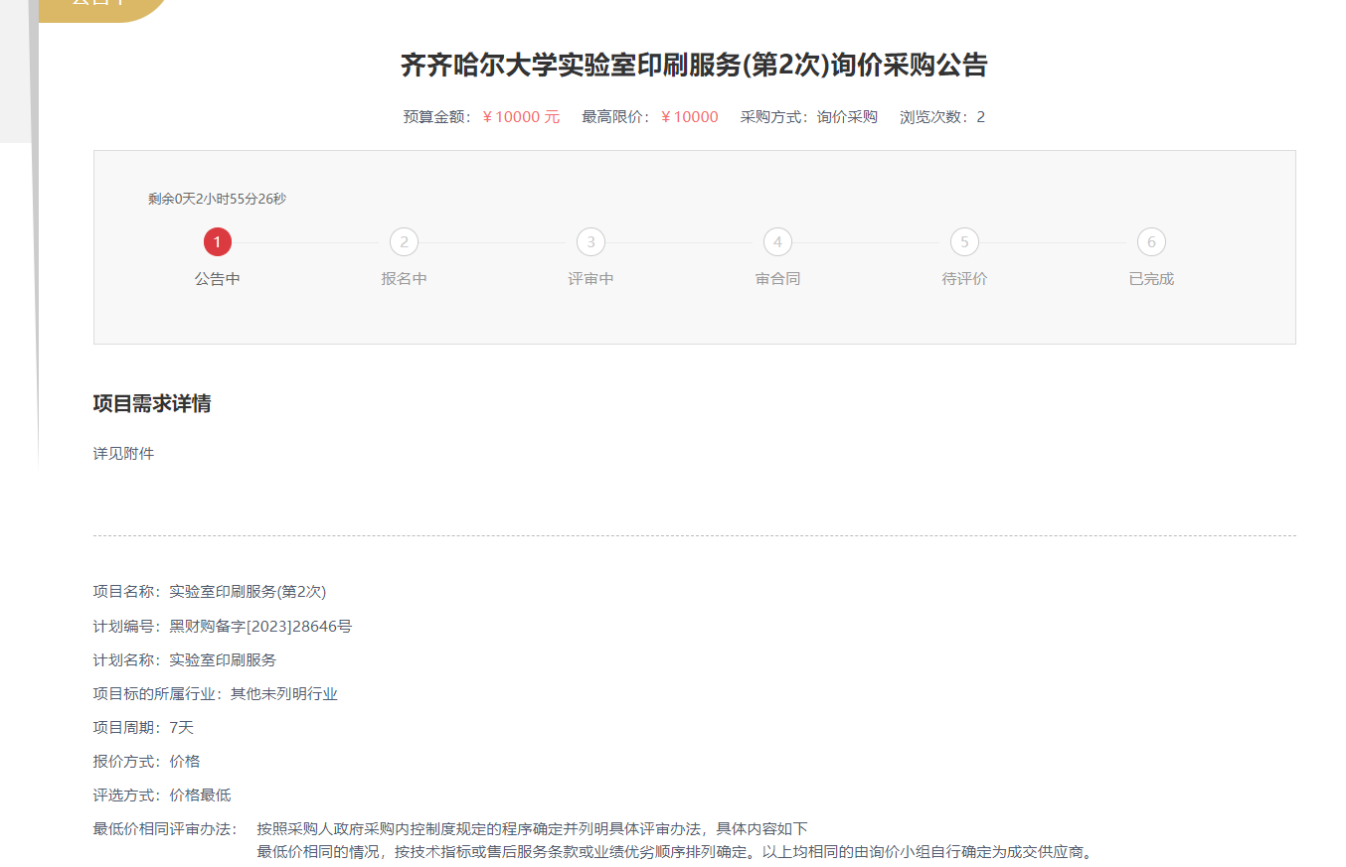Click step 5 circle above 待评价
Screen dimensions: 1346x867
coord(964,242)
